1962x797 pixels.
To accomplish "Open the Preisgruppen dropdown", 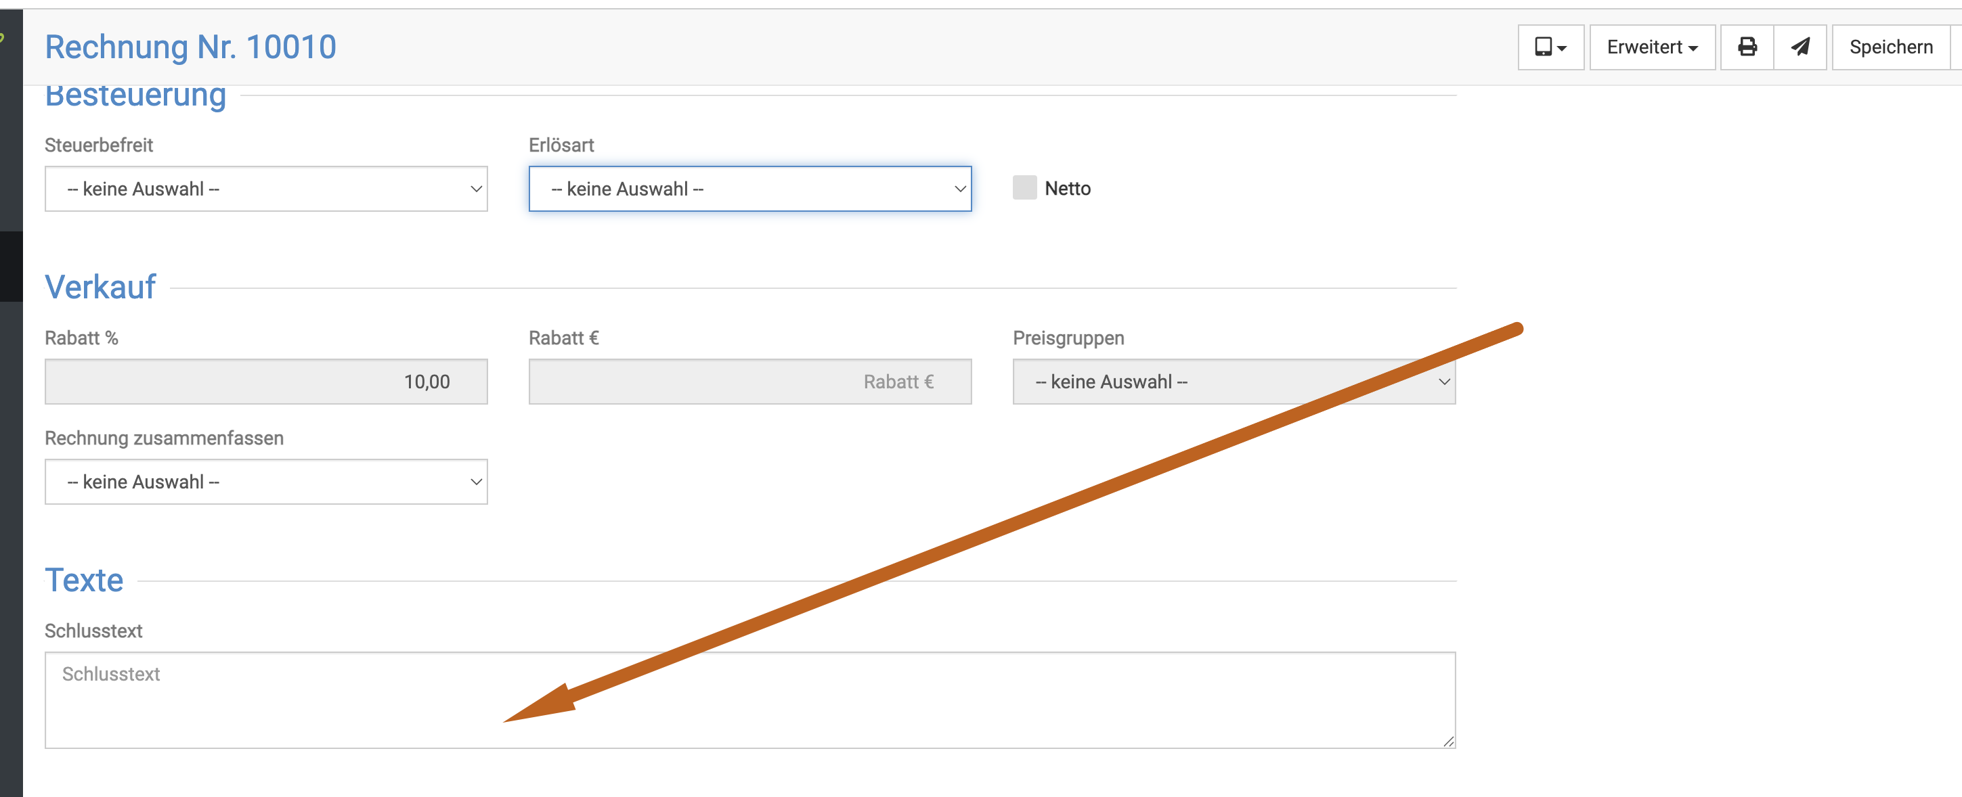I will pos(1234,382).
